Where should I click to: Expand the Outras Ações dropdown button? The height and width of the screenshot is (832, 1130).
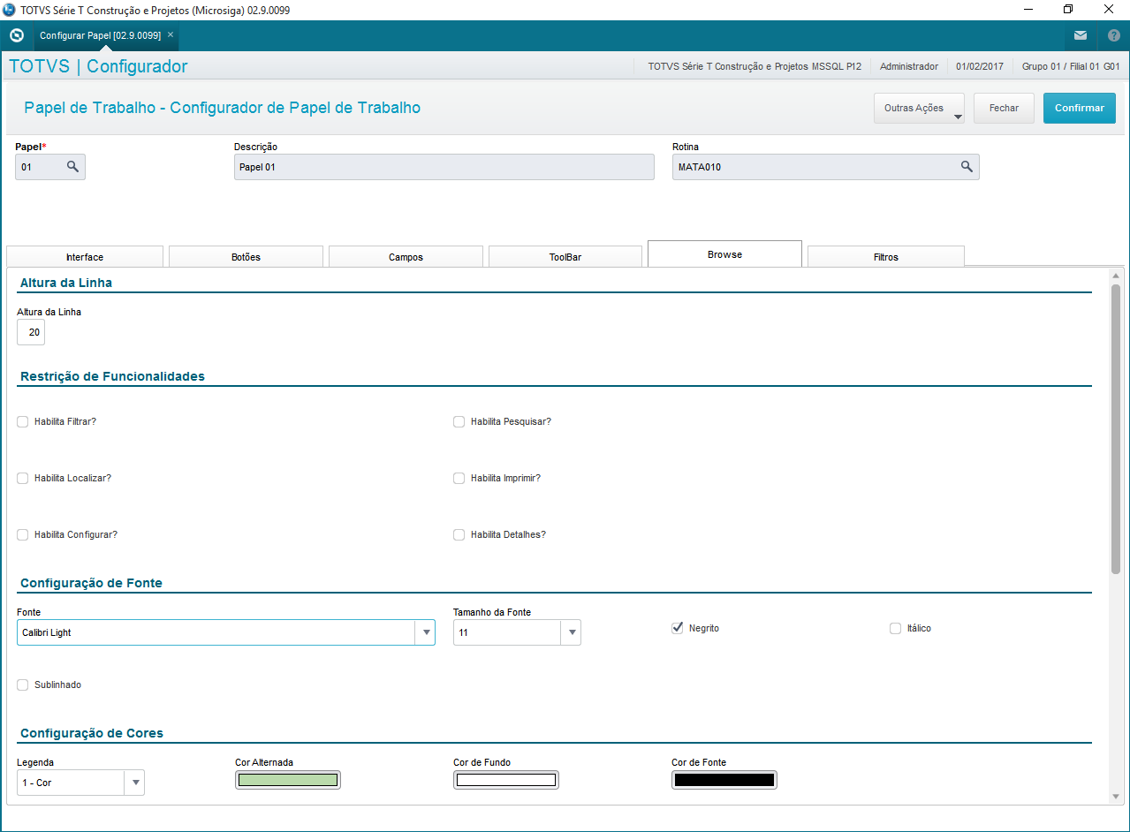coord(919,108)
